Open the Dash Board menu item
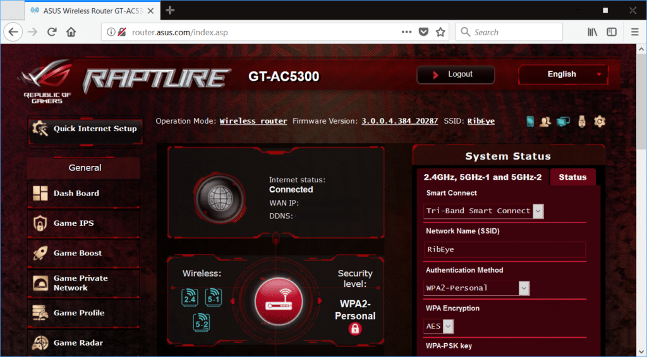 point(84,193)
